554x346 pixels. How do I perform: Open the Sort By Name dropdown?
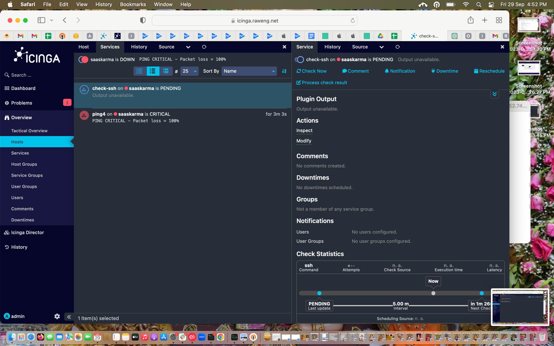pos(249,71)
